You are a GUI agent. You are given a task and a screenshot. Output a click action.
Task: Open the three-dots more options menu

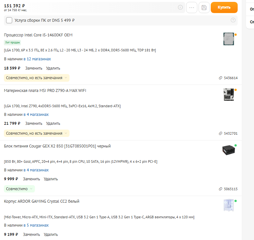point(192,7)
